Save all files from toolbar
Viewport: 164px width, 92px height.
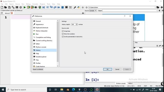tap(13, 7)
